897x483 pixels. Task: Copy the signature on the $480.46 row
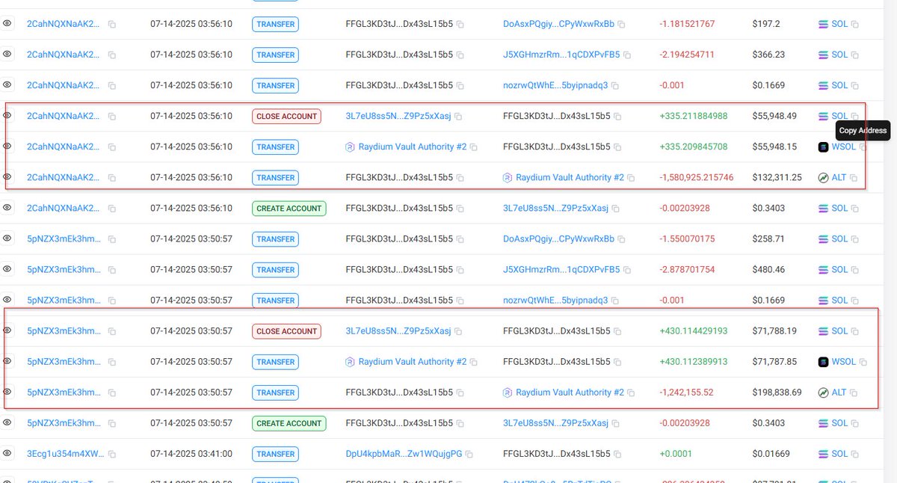(112, 270)
